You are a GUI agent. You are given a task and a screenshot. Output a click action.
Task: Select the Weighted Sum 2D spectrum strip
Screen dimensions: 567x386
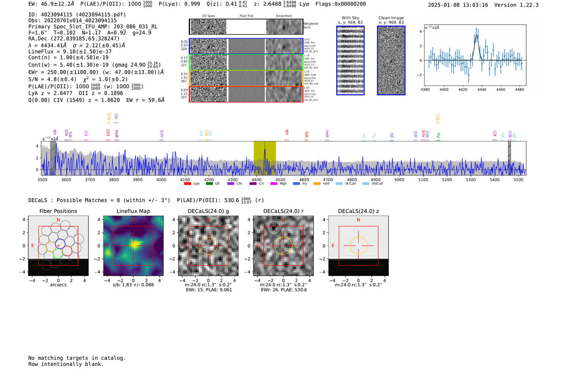(x=246, y=27)
